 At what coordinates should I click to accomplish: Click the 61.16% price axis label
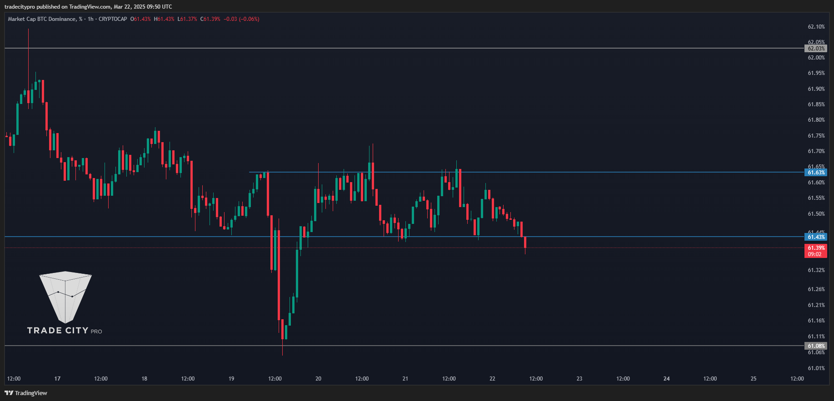click(x=816, y=321)
